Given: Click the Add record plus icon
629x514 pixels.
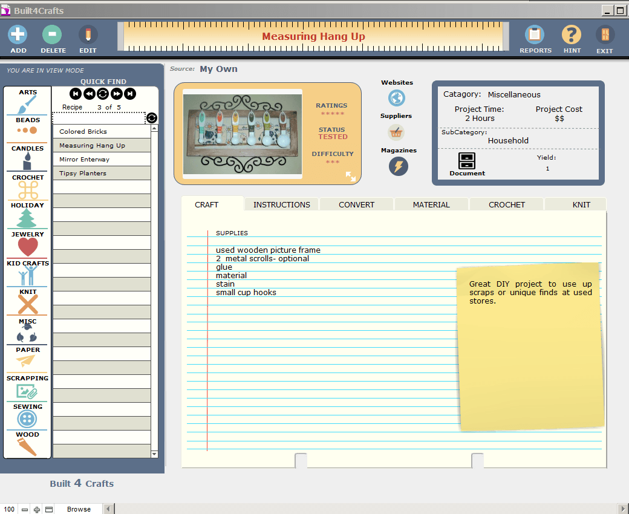Looking at the screenshot, I should coord(18,35).
